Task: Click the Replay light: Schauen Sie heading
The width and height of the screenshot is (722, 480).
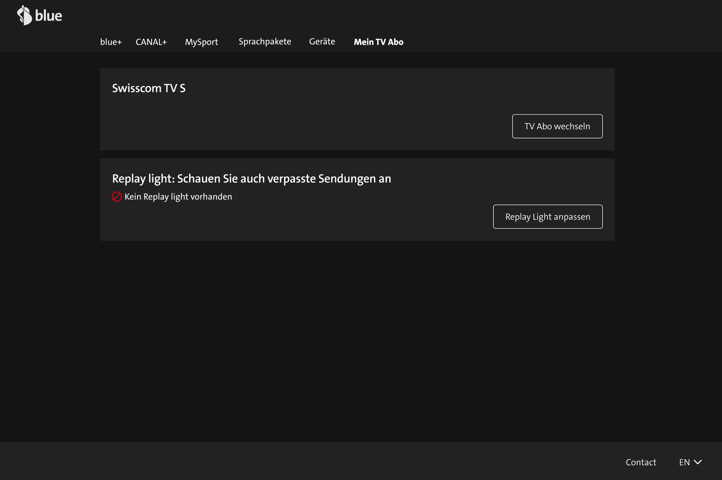Action: pos(252,179)
